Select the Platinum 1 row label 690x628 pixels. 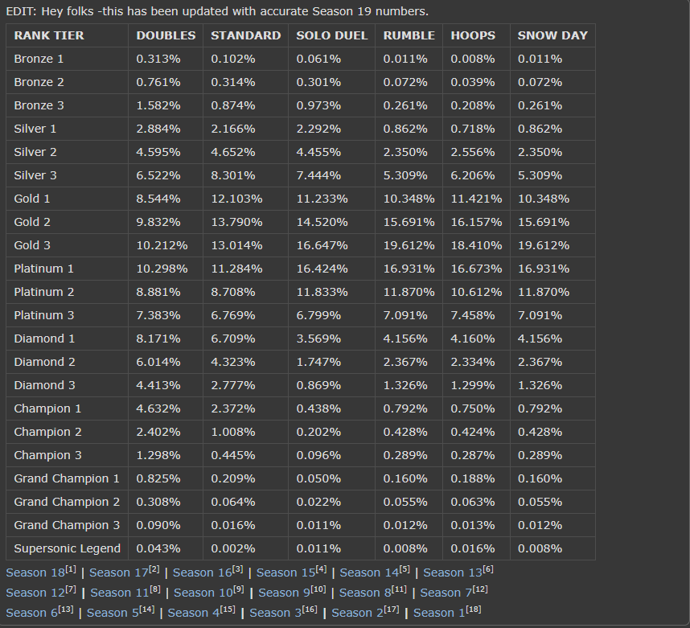43,269
